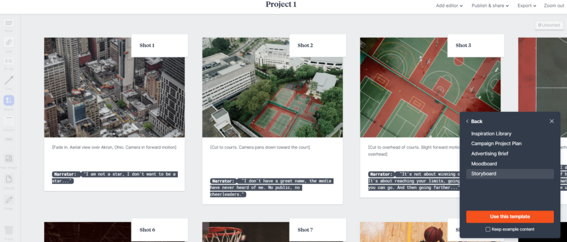Close the template picker panel

pos(551,121)
